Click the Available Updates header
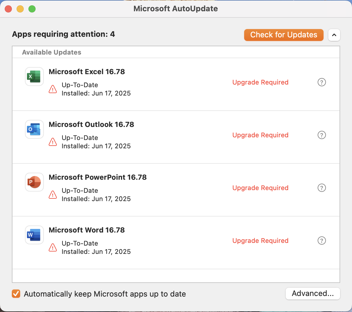This screenshot has height=312, width=352. point(52,52)
